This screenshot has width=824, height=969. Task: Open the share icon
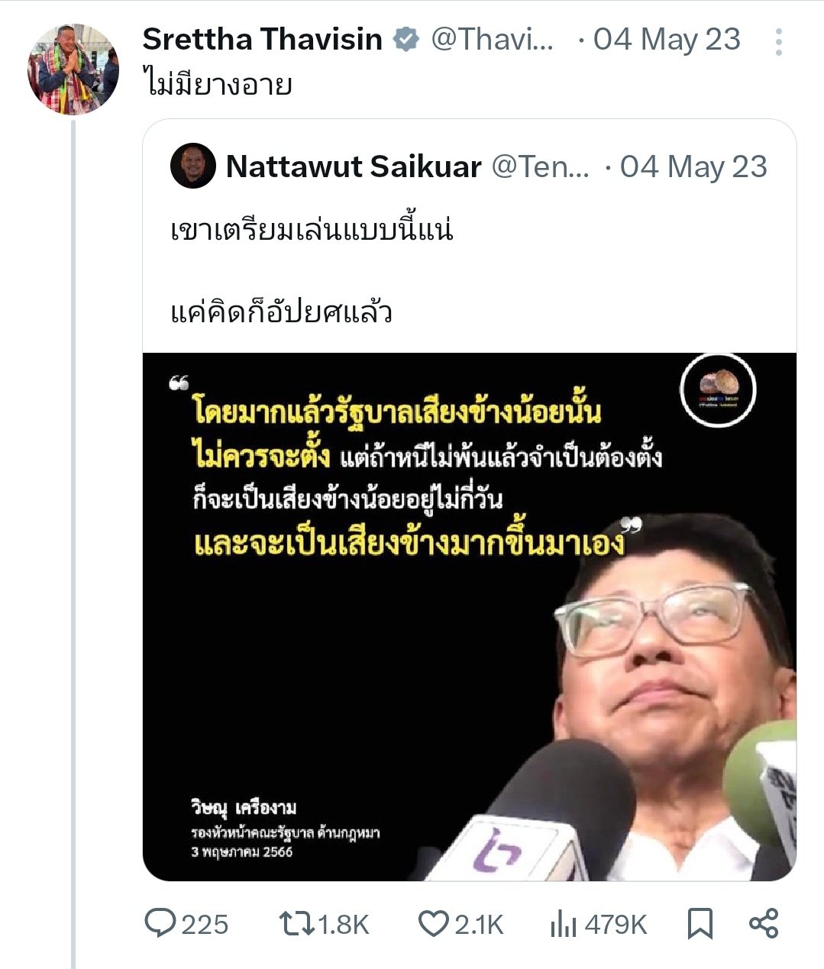[764, 924]
